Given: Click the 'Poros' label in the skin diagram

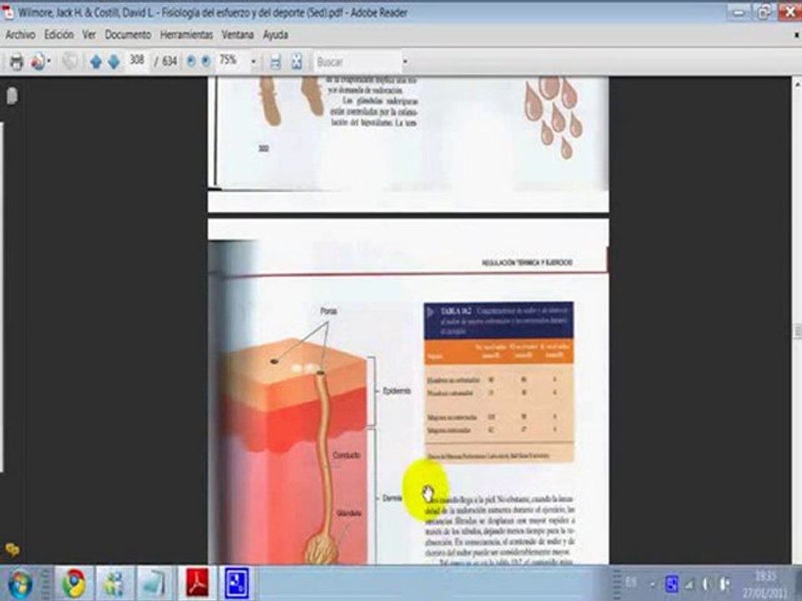Looking at the screenshot, I should click(x=328, y=311).
